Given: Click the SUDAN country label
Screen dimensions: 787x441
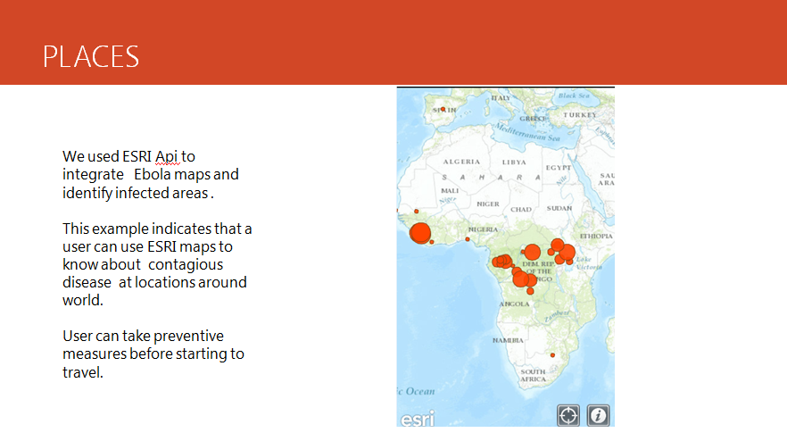Looking at the screenshot, I should pos(559,208).
